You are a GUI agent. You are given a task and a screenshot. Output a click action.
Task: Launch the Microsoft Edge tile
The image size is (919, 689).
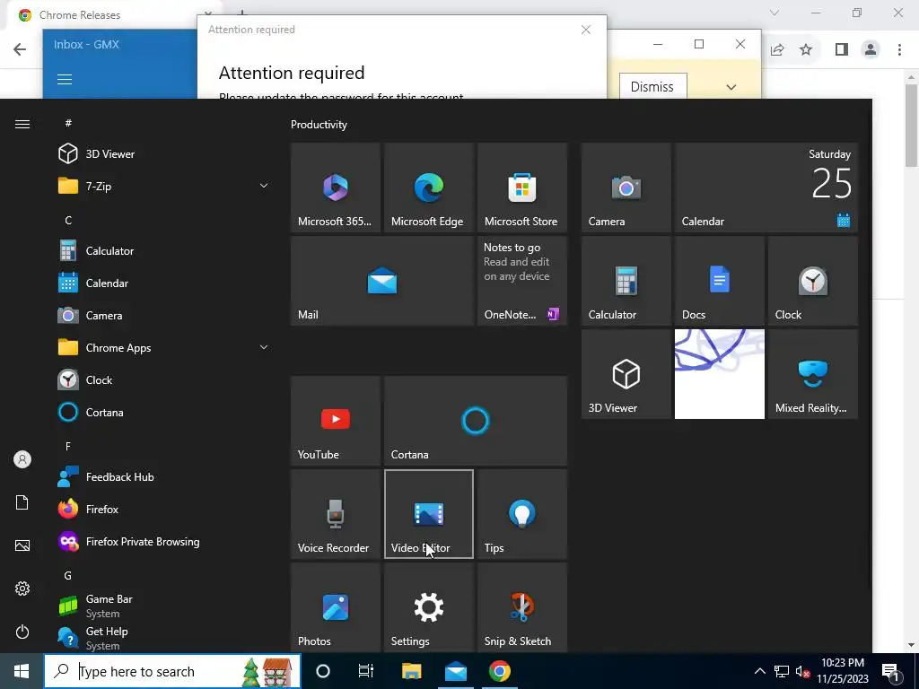pos(428,188)
